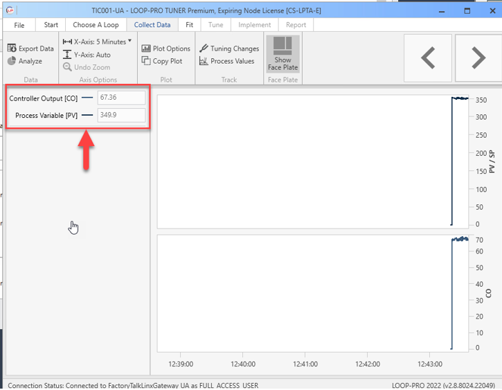
Task: Open the Report tab
Action: pyautogui.click(x=296, y=25)
